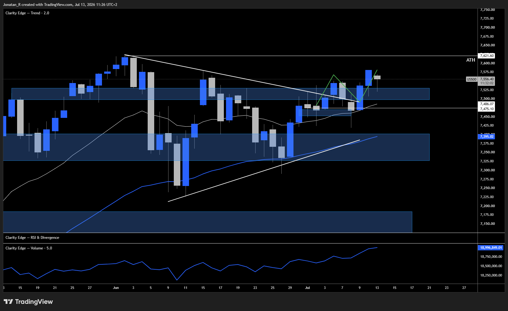Click the 11 date label on time axis
508x311 pixels.
click(x=186, y=288)
